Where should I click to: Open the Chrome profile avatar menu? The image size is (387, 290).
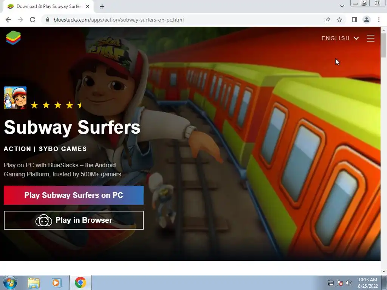point(367,20)
